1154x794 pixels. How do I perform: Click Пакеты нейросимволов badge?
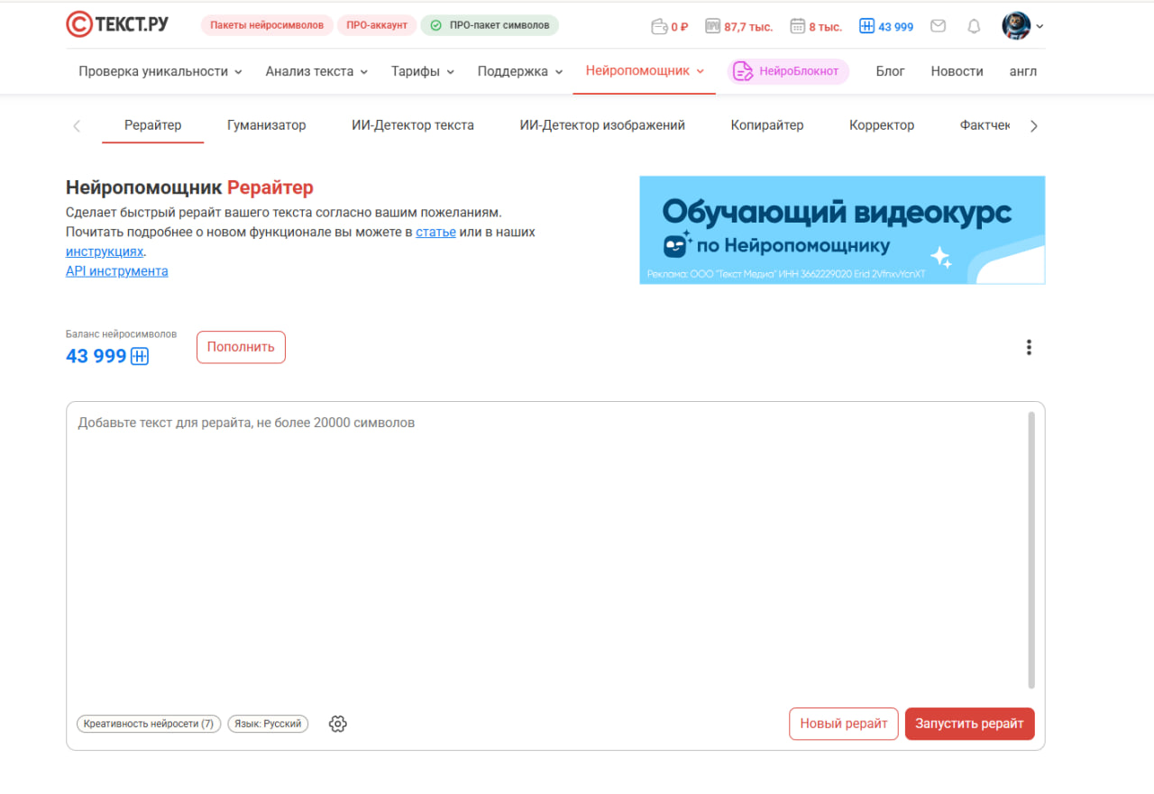[267, 25]
